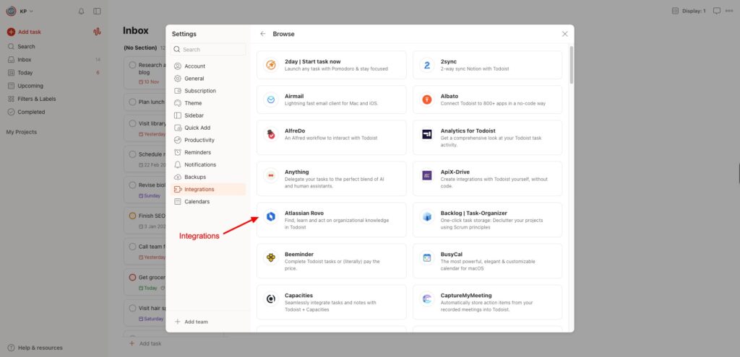
Task: Click Add team in settings
Action: point(191,322)
